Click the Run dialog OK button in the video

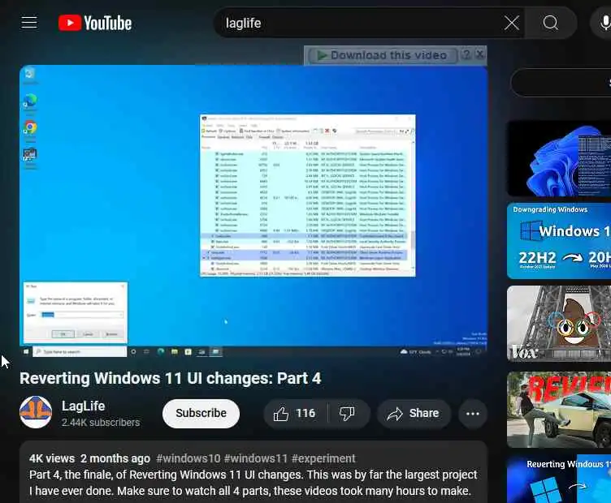[x=63, y=333]
